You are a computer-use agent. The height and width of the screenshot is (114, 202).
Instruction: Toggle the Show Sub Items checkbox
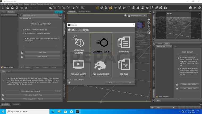tap(157, 96)
